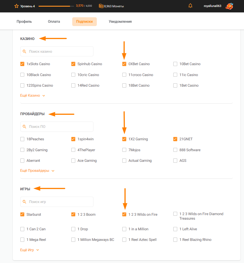Enable the 10Bet Casino checkbox
The width and height of the screenshot is (244, 263).
click(175, 64)
